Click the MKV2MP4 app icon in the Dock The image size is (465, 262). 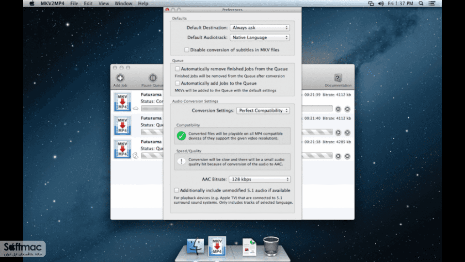(217, 246)
